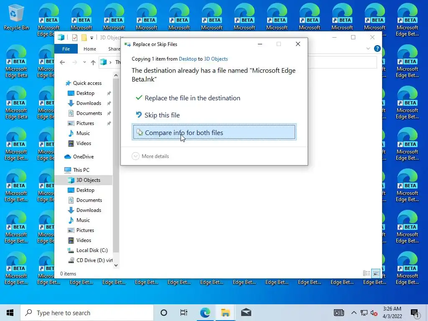
Task: Open Pictures under This PC
Action: click(x=85, y=230)
